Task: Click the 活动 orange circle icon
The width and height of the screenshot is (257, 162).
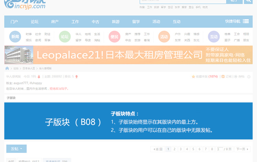Action: tap(164, 37)
